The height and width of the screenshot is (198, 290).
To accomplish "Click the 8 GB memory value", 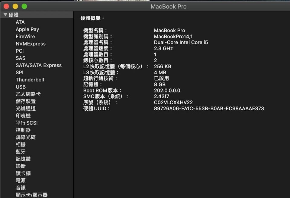I will [159, 85].
